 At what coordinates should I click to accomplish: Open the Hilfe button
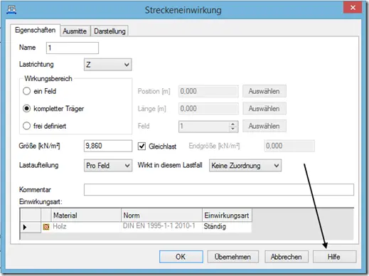[x=334, y=257]
